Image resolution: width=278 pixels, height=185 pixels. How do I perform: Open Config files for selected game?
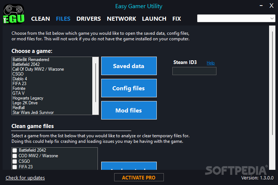point(129,88)
